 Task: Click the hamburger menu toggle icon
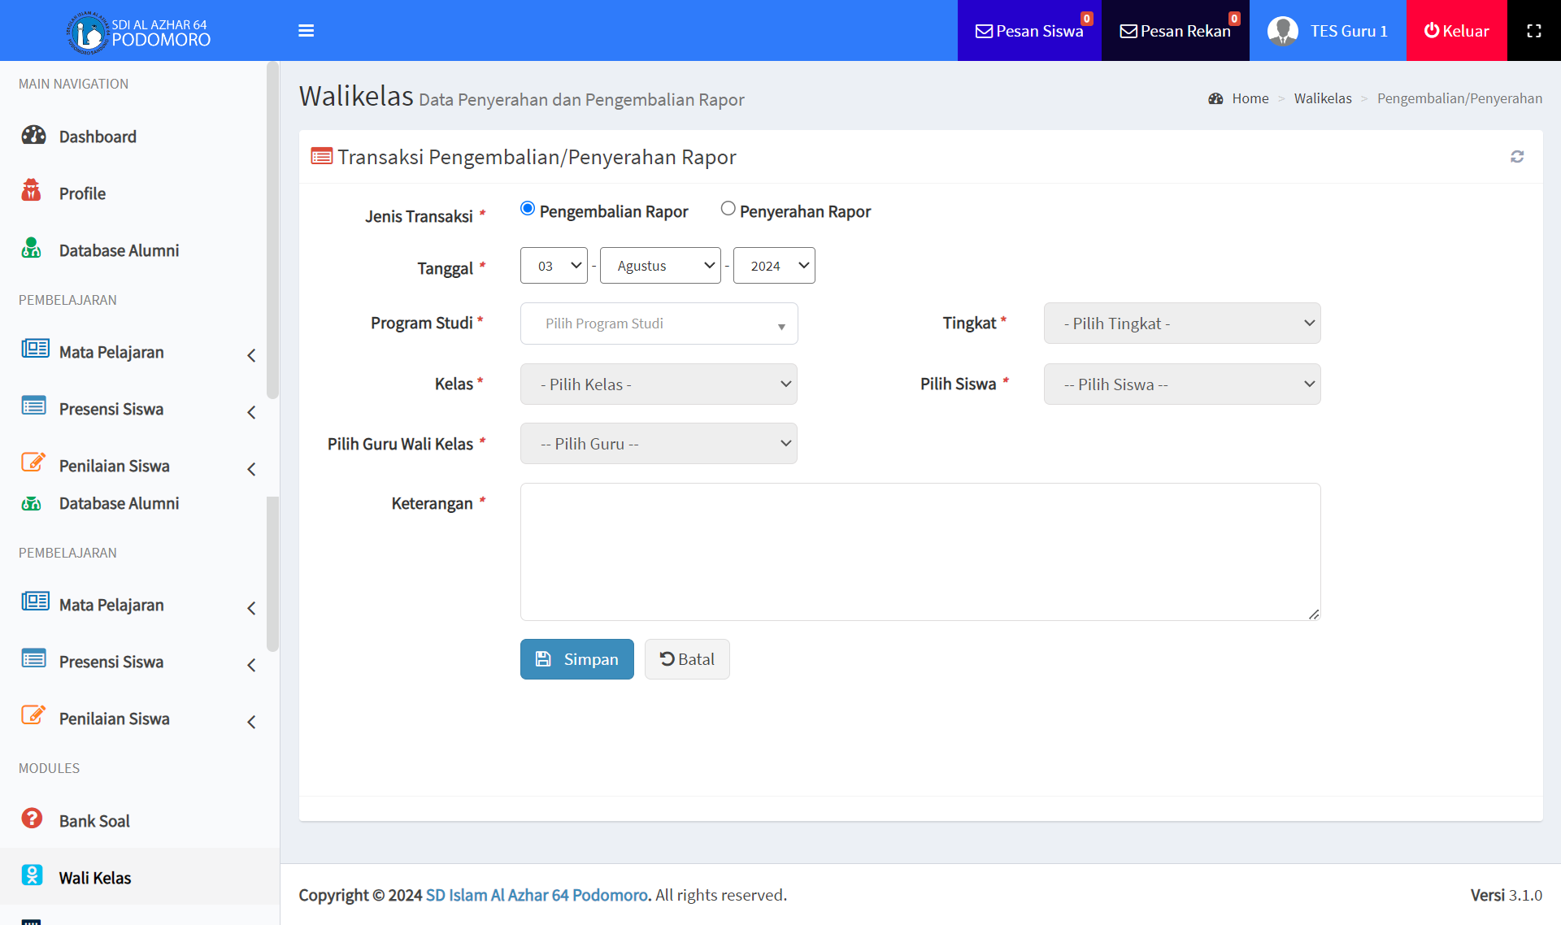pos(306,31)
